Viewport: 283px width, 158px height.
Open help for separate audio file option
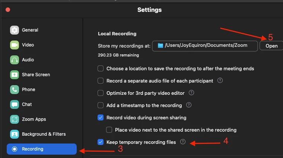pos(220,80)
